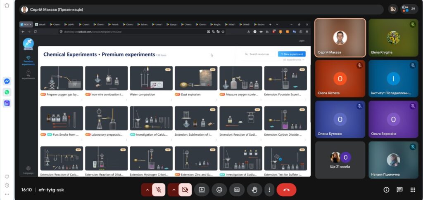
Task: Open the Dust explosion experiment thumbnail
Action: tap(196, 78)
